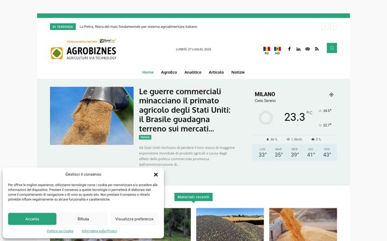Select the Materiali recenti tab

point(193,197)
